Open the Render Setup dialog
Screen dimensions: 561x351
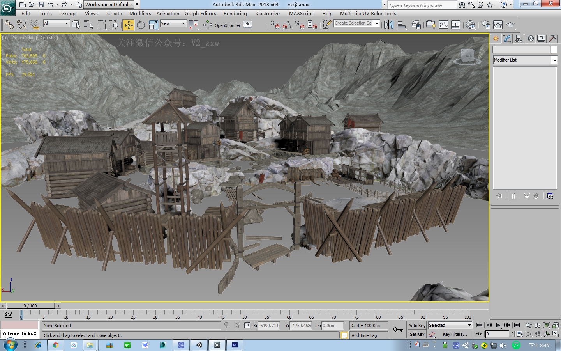(x=485, y=25)
